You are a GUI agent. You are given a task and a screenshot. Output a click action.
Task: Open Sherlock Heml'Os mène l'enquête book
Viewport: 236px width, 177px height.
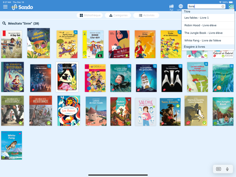(196, 111)
